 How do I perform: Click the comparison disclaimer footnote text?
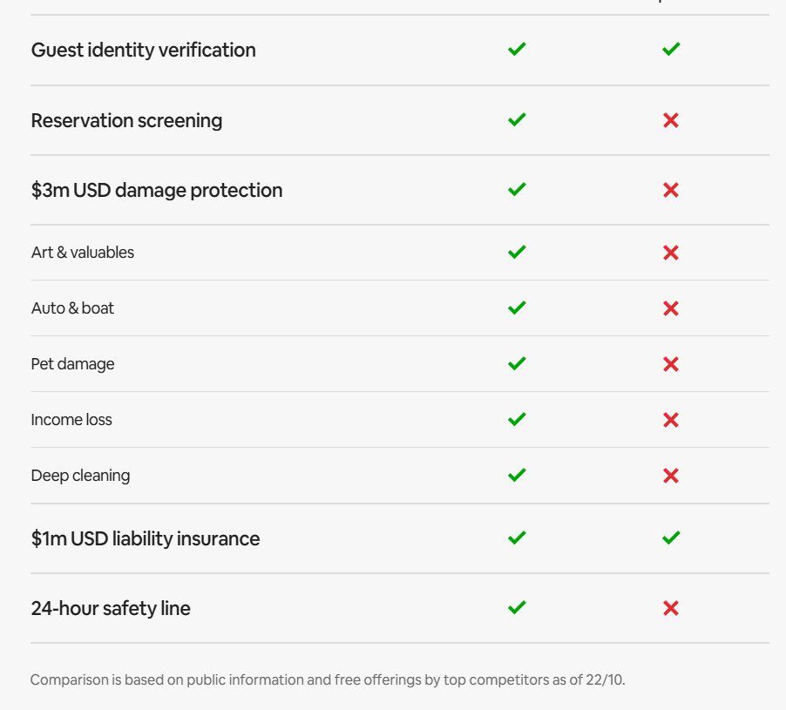point(328,680)
